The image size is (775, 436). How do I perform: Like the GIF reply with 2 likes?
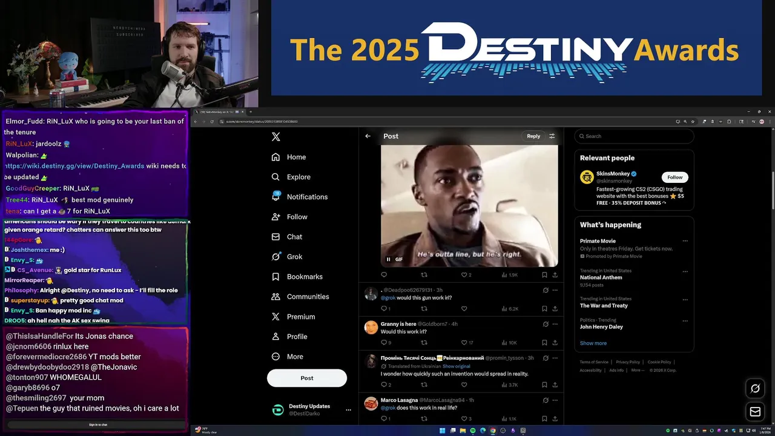(x=466, y=275)
